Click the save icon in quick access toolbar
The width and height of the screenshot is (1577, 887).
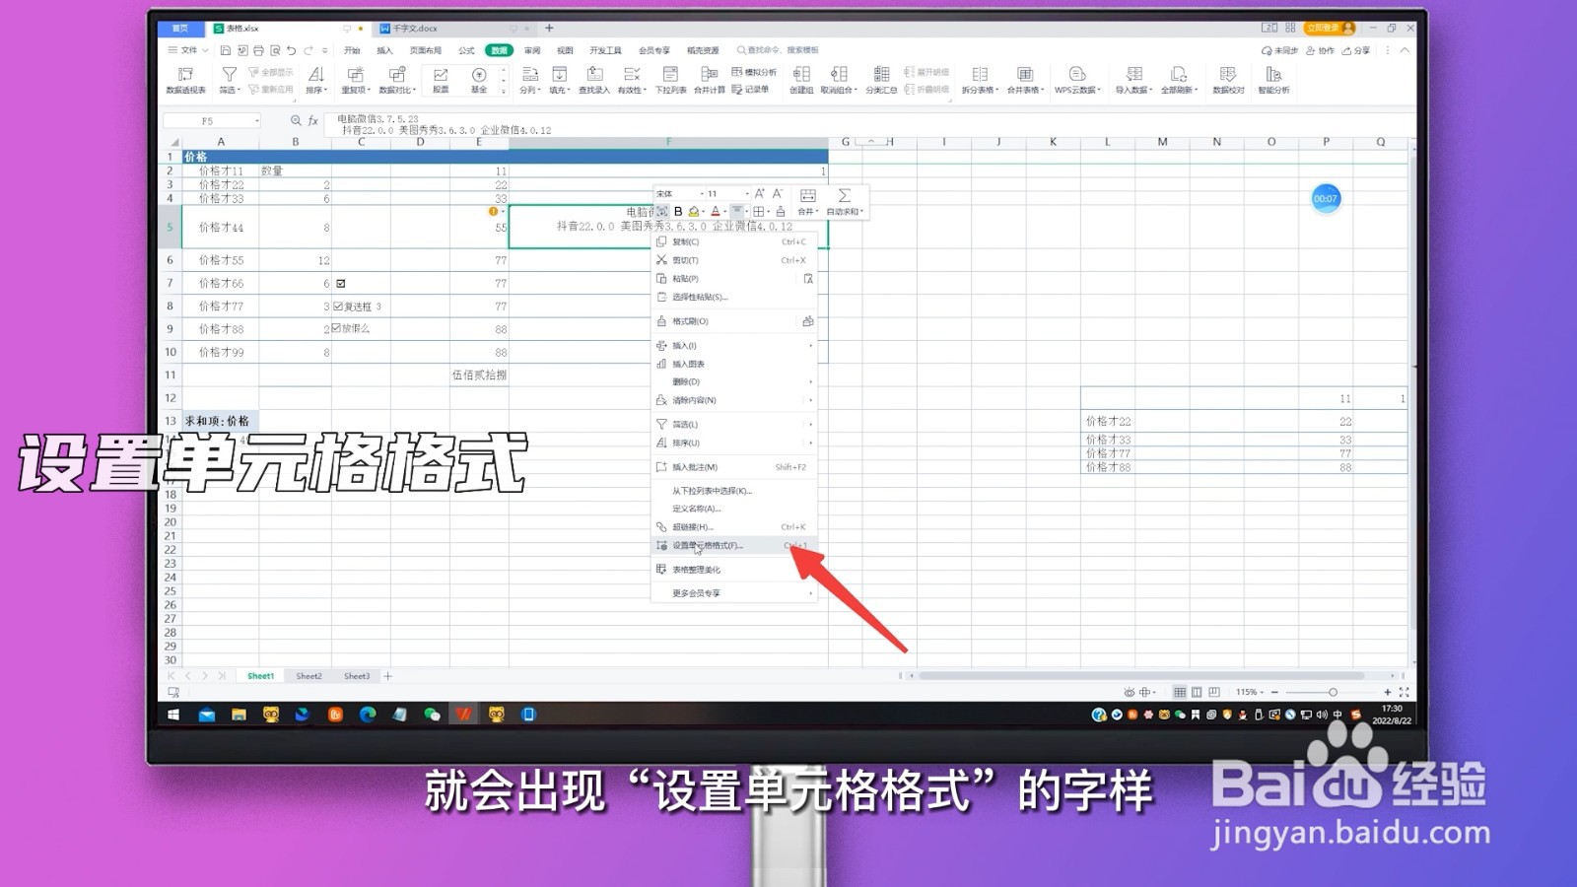coord(226,50)
